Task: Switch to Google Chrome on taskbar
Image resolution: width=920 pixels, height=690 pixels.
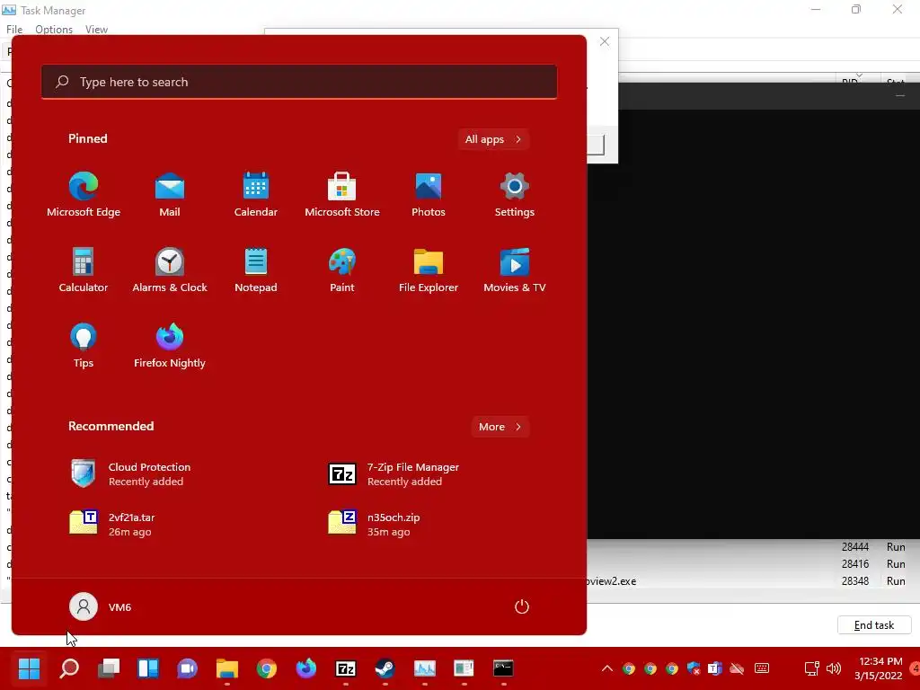Action: click(266, 668)
